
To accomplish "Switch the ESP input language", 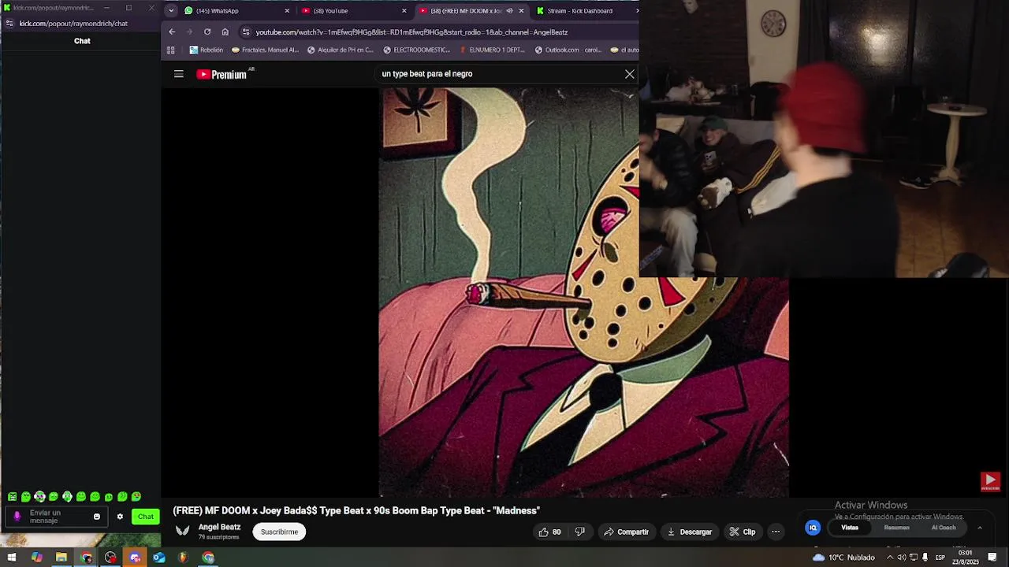I will click(x=940, y=558).
